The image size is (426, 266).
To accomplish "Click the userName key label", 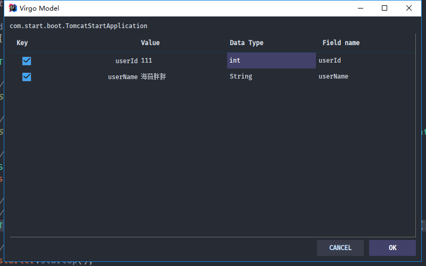I will [123, 77].
